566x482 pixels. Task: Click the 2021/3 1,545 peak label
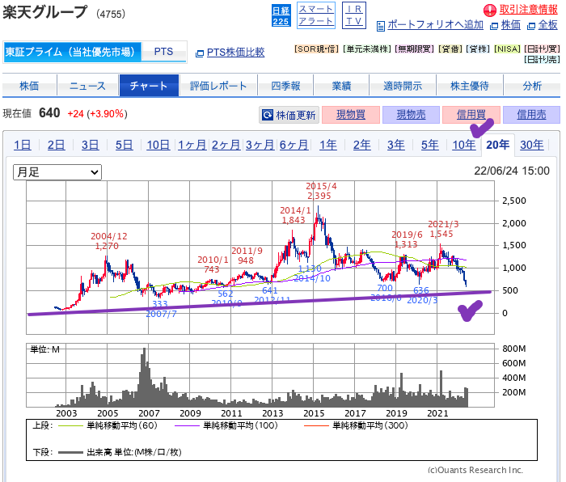pyautogui.click(x=443, y=229)
